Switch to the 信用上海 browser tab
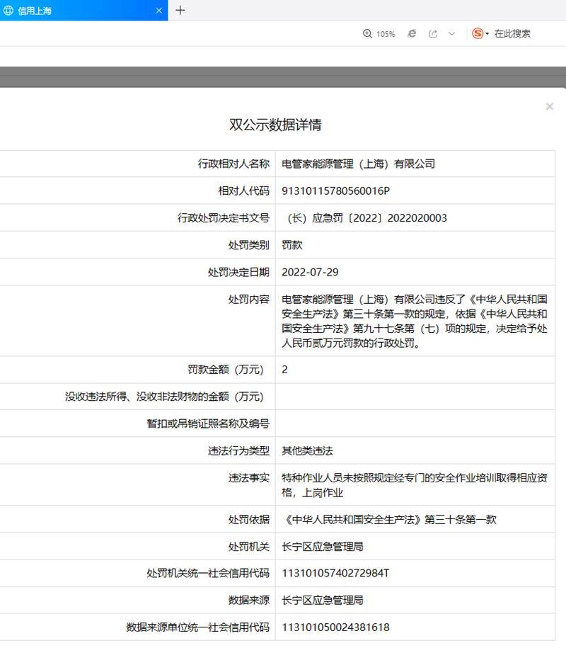This screenshot has height=665, width=566. (x=83, y=11)
